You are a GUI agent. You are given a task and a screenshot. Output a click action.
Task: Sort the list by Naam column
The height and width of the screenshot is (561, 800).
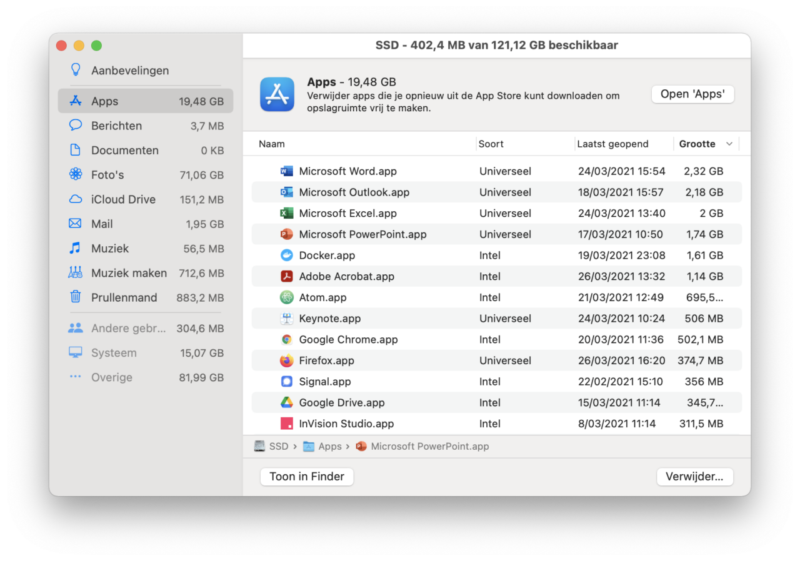click(x=272, y=144)
